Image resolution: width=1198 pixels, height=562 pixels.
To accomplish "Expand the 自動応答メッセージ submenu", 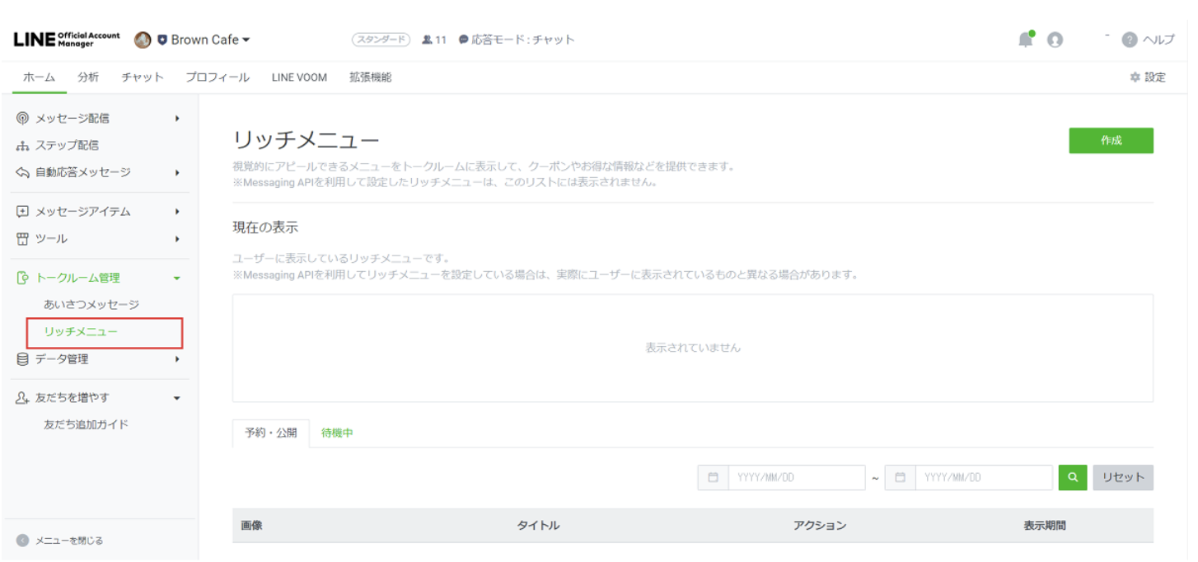I will click(177, 173).
